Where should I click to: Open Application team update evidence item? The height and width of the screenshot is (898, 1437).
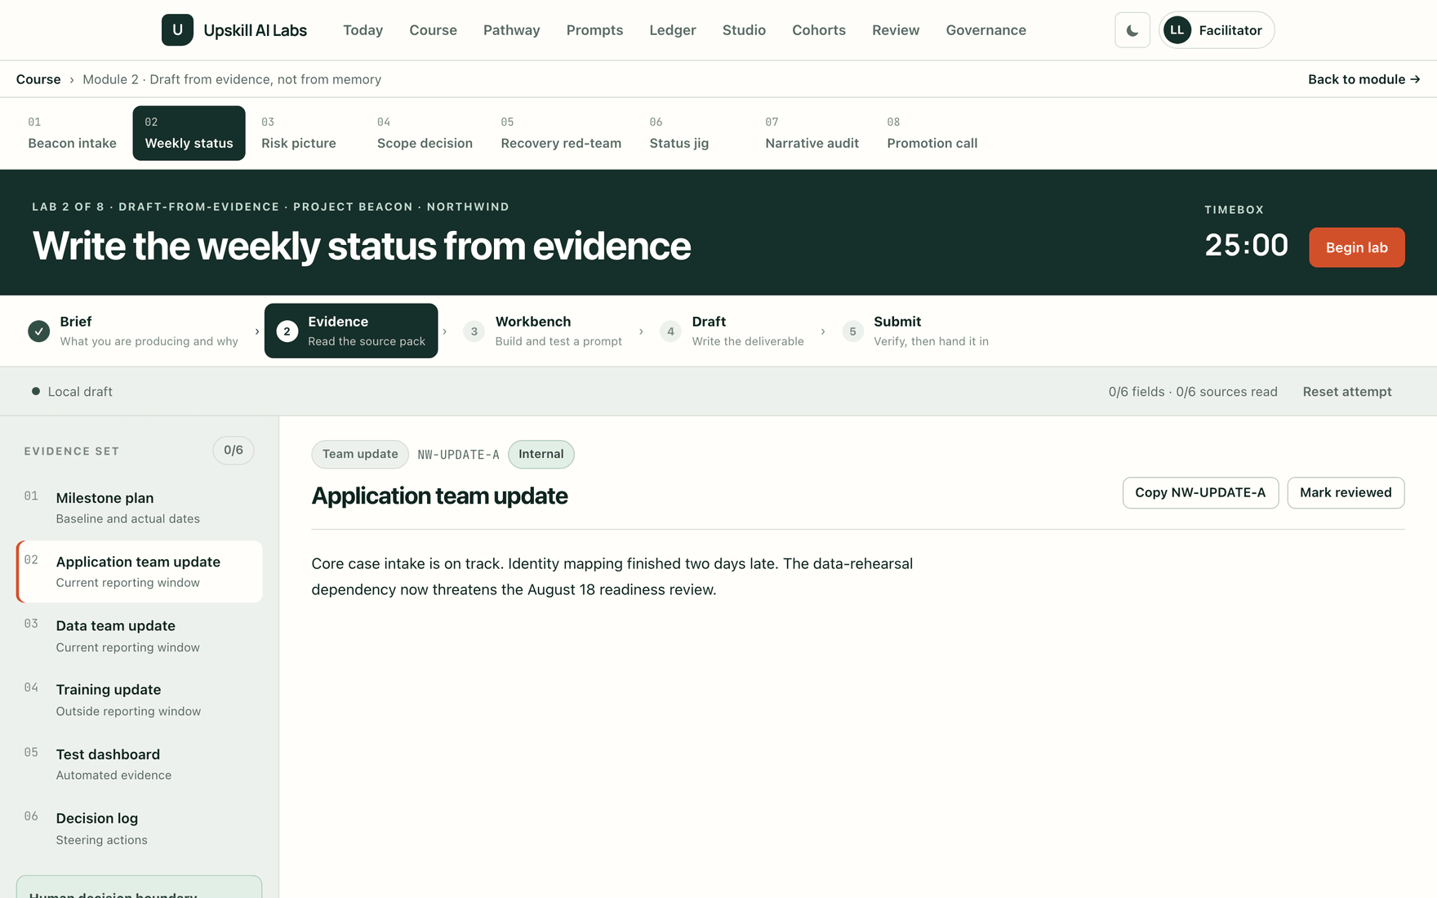coord(139,571)
